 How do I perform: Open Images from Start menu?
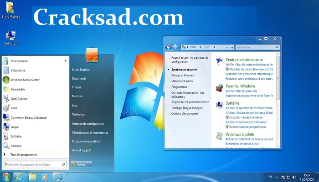point(77,87)
